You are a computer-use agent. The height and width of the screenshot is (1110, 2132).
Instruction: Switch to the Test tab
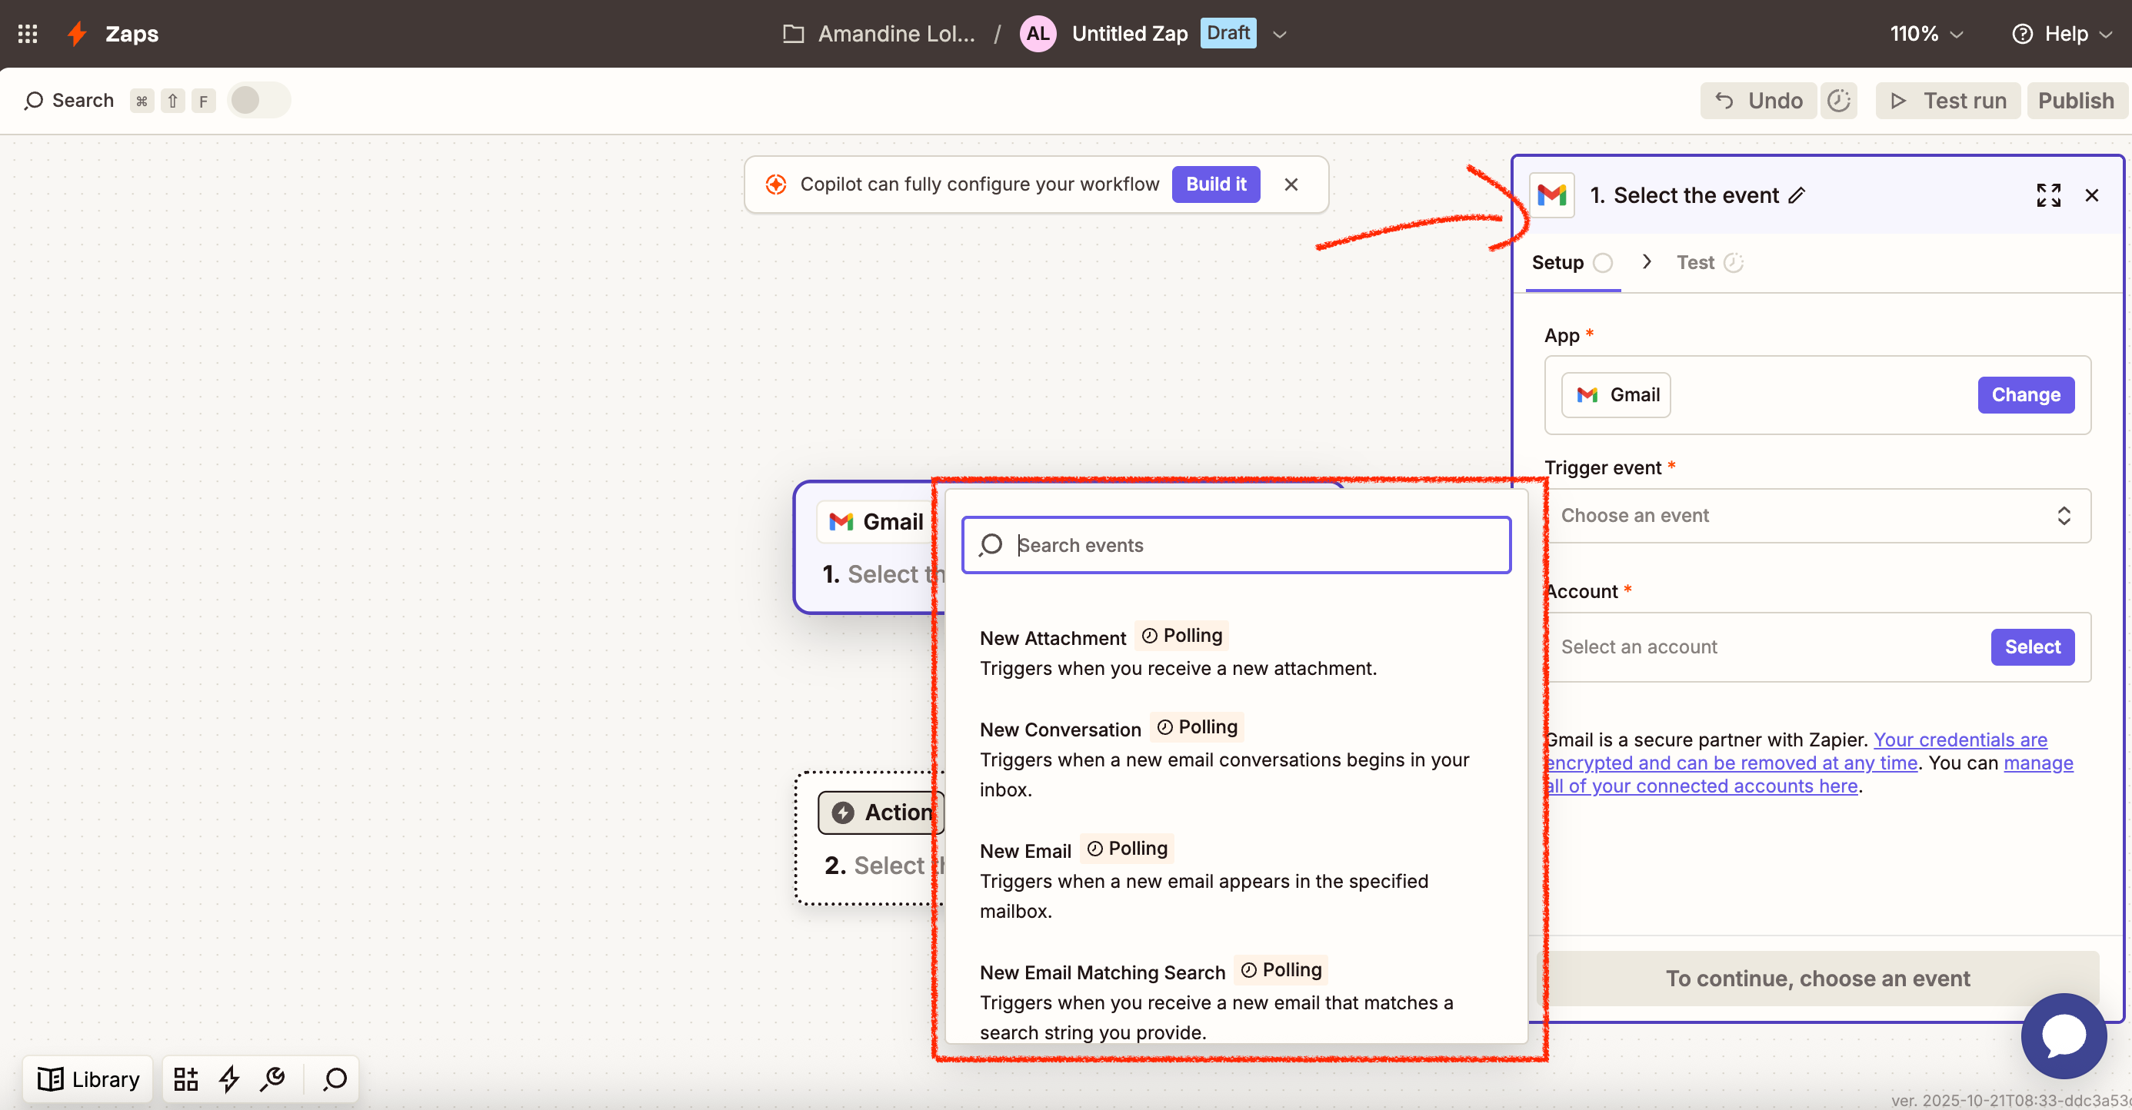pyautogui.click(x=1710, y=262)
